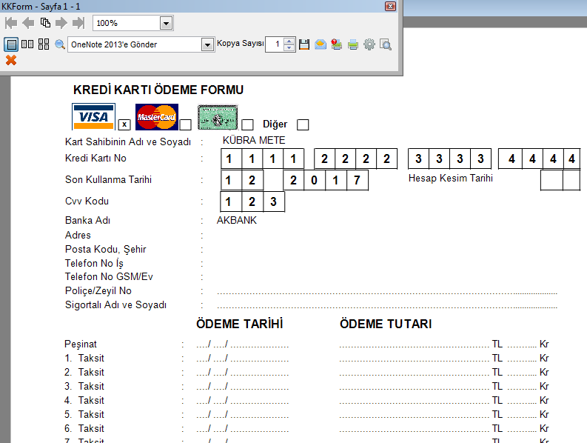Check the Diğer card checkbox
587x443 pixels.
303,124
